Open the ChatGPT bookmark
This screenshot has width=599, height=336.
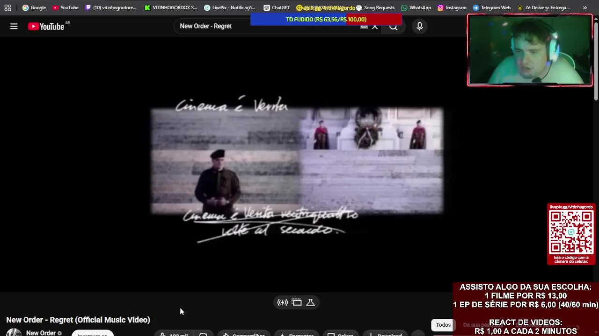[x=277, y=7]
